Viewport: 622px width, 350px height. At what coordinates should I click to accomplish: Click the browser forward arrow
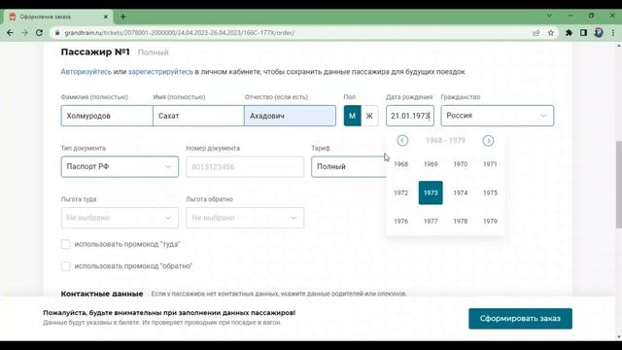(x=24, y=33)
